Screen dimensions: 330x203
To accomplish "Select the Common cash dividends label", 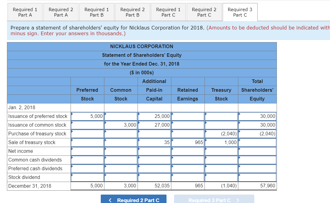I will coord(35,160).
